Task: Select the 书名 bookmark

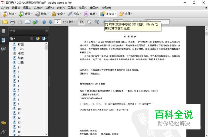Action: [21, 49]
